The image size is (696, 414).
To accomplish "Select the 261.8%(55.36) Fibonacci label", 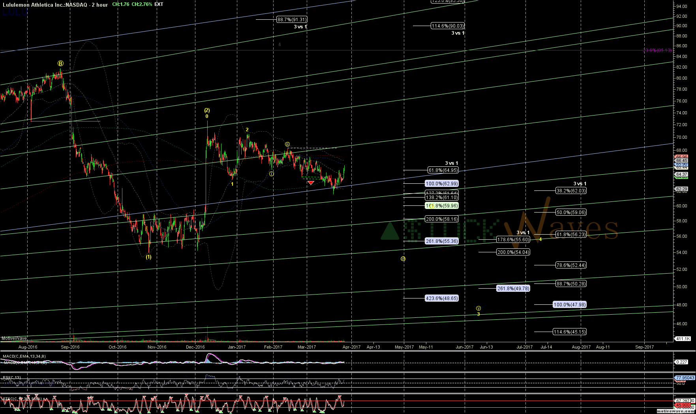I will (x=442, y=241).
